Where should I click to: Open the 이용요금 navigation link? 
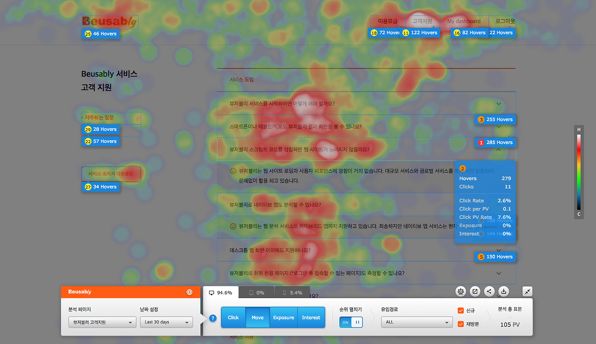pos(388,21)
